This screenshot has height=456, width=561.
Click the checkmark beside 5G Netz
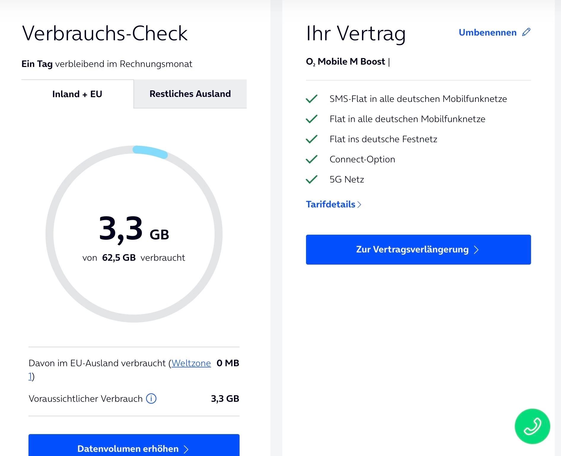pyautogui.click(x=312, y=179)
